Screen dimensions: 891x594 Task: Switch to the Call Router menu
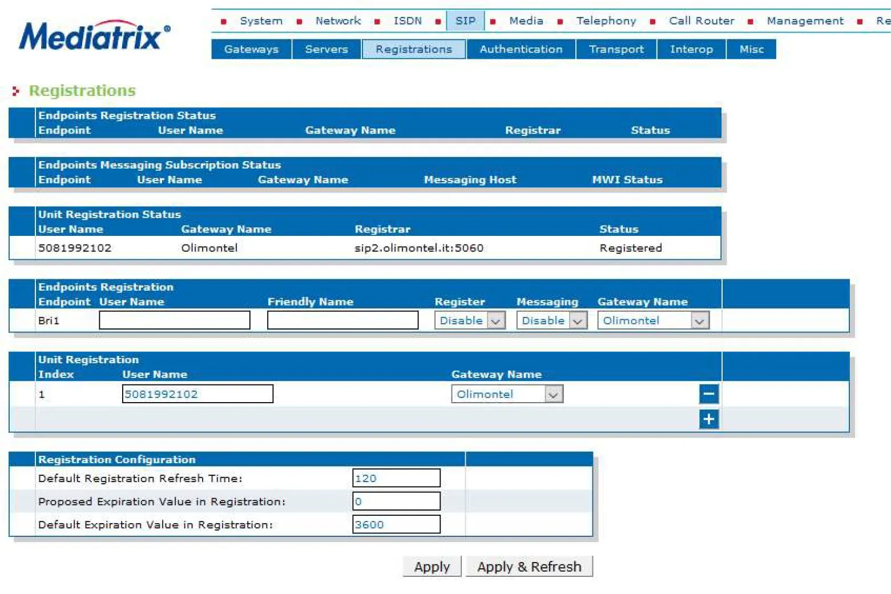tap(701, 21)
